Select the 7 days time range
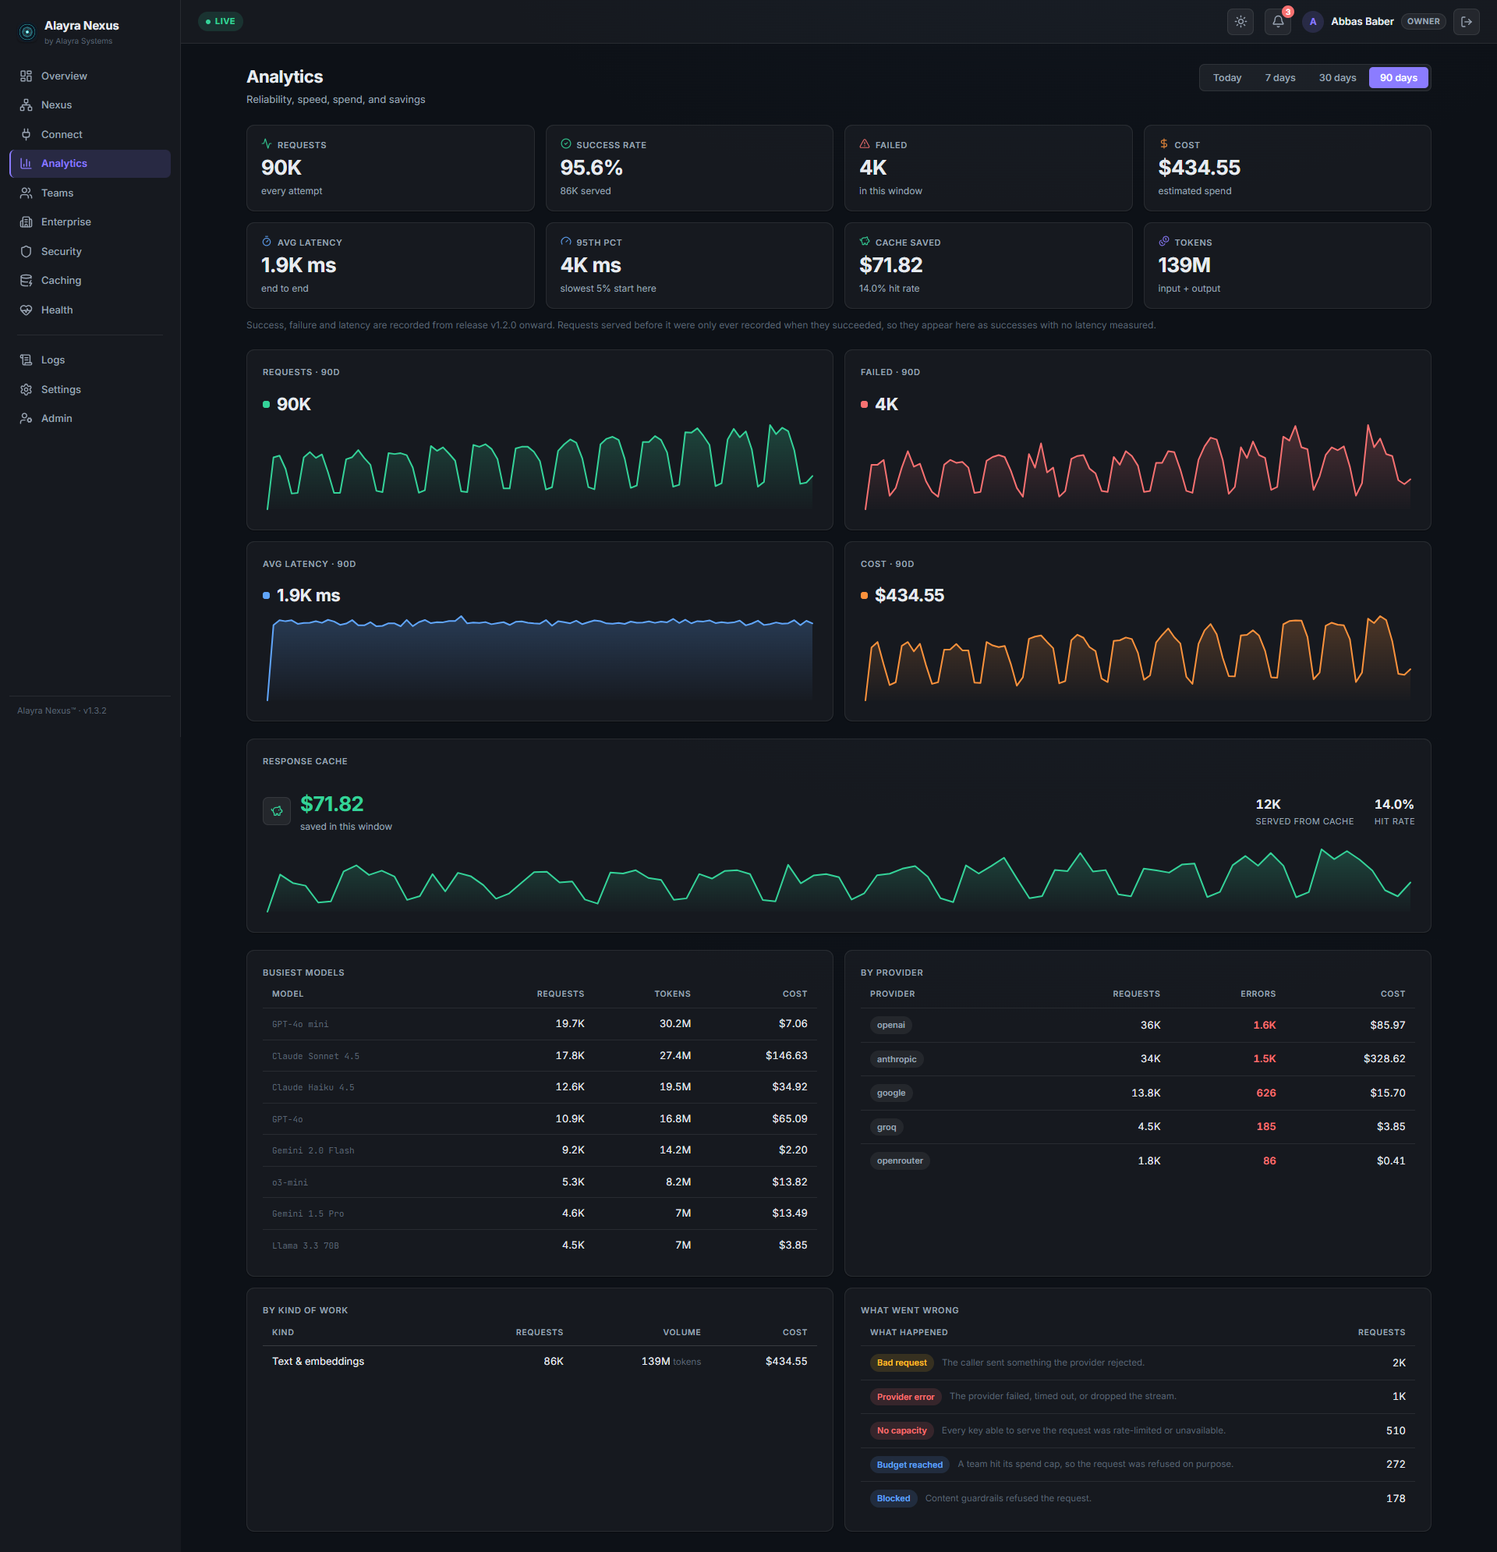Screen dimensions: 1497x1552 pyautogui.click(x=1280, y=78)
